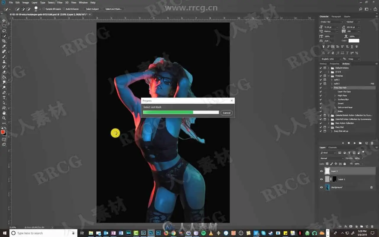Expand the Default Actions folder
Viewport: 379px width, 237px height.
[329, 68]
